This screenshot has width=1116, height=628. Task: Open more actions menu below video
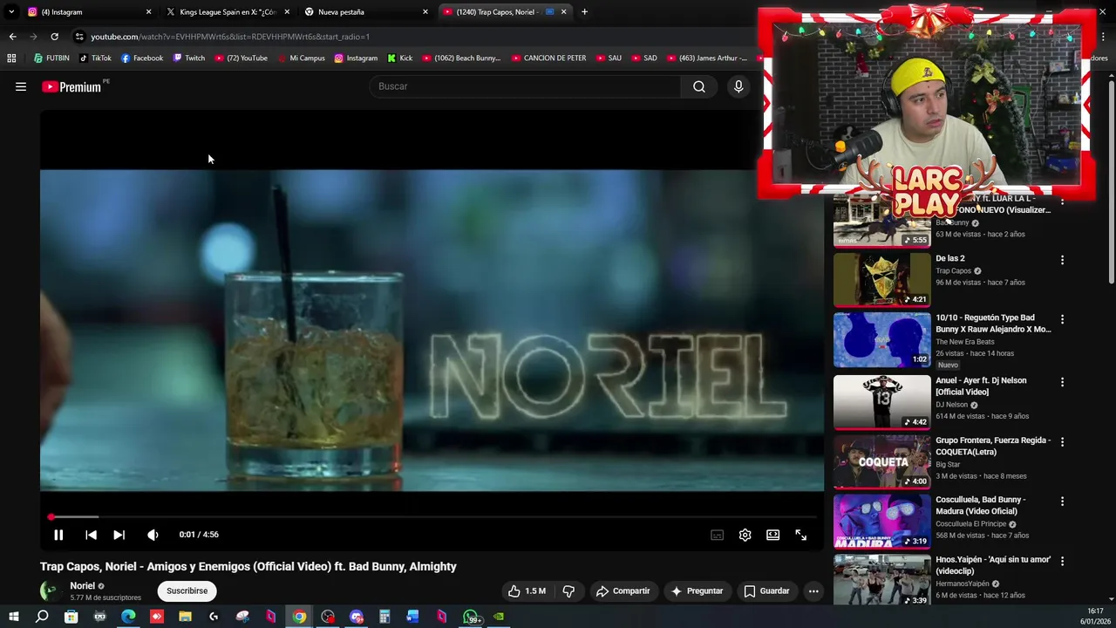813,590
